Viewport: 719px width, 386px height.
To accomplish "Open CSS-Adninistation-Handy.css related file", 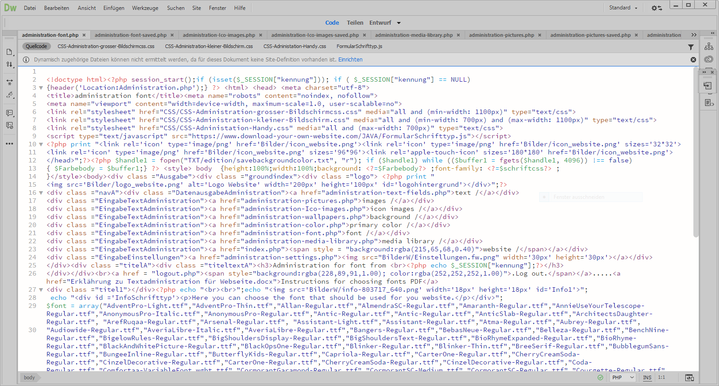I will click(x=295, y=46).
